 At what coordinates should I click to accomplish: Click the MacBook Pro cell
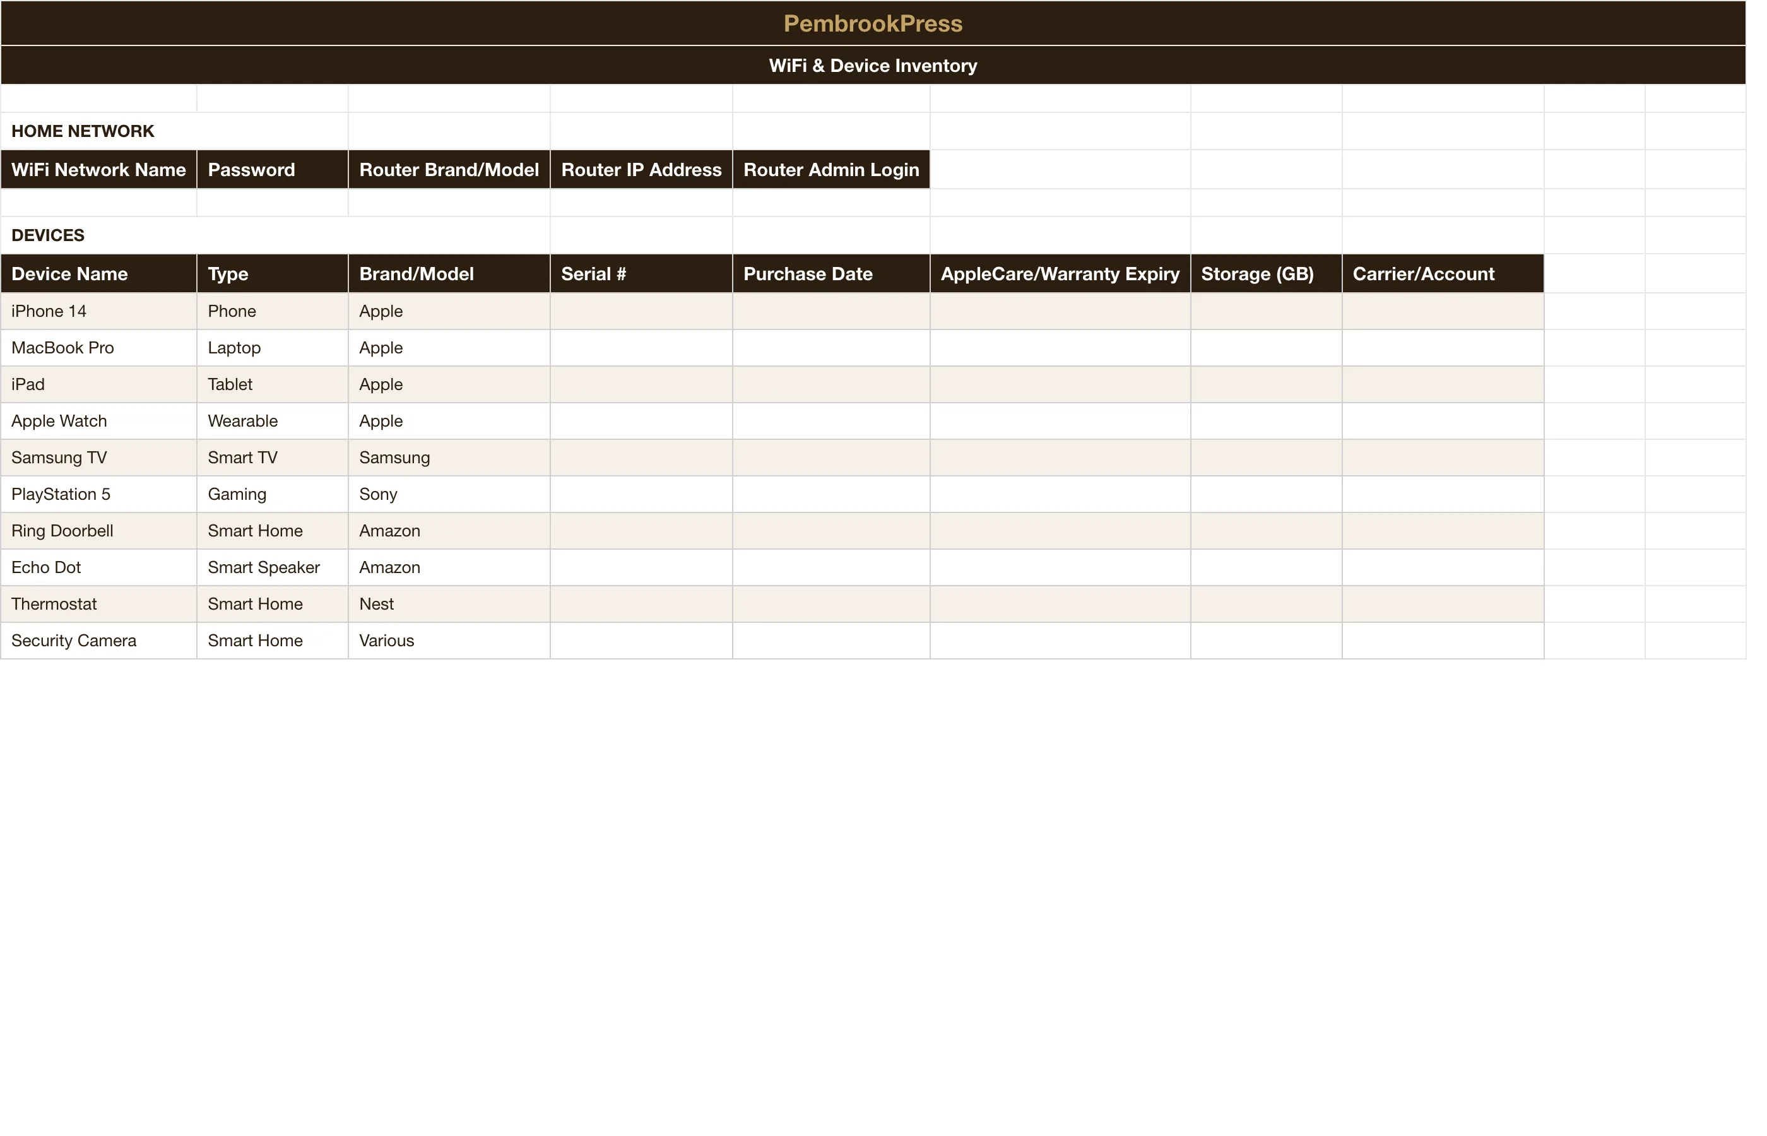pos(99,348)
